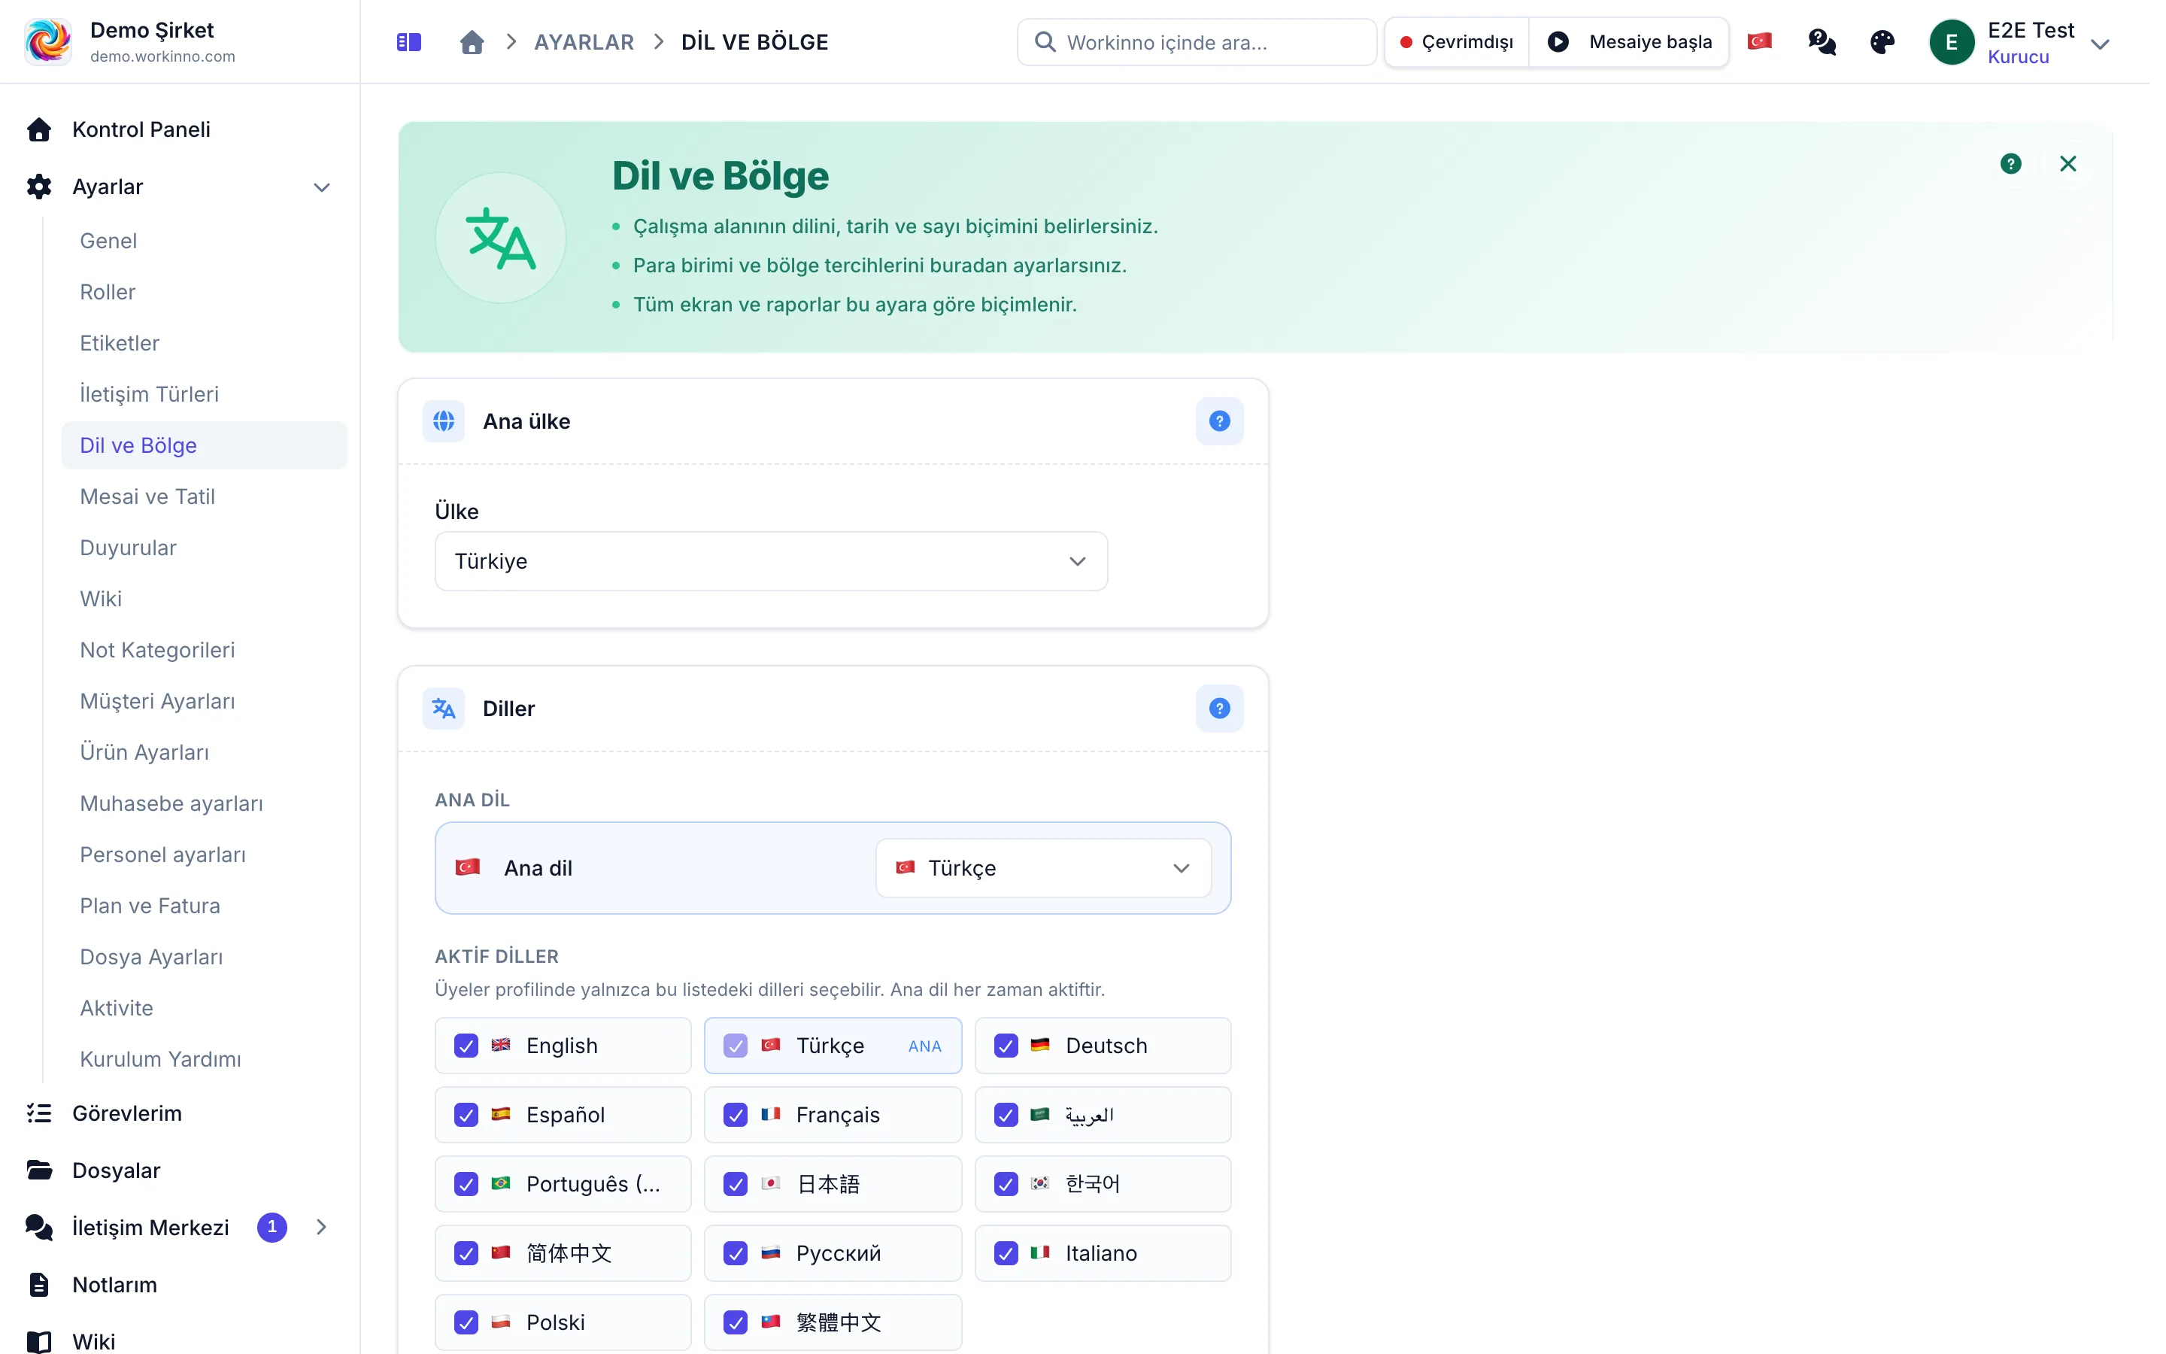This screenshot has height=1354, width=2166.
Task: Go to Müşteri Ayarları page
Action: tap(157, 701)
